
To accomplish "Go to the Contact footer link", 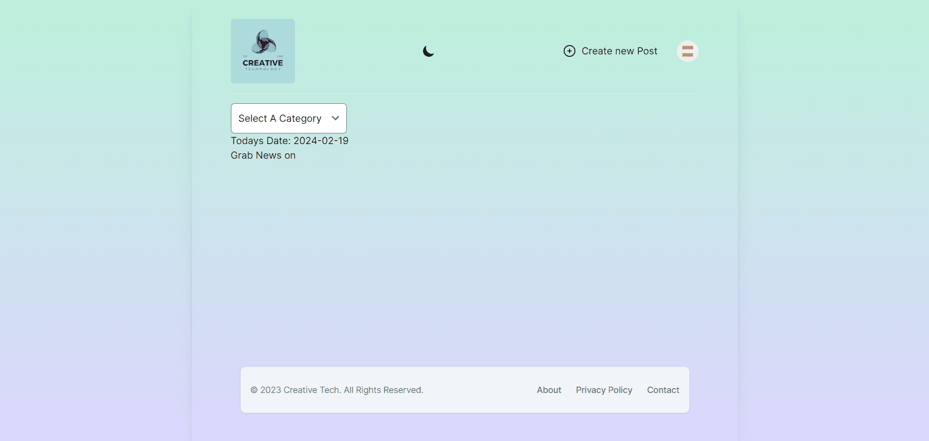I will (663, 390).
